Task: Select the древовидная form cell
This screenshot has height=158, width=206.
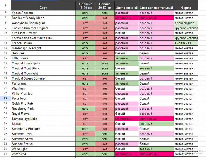Action: (x=186, y=23)
